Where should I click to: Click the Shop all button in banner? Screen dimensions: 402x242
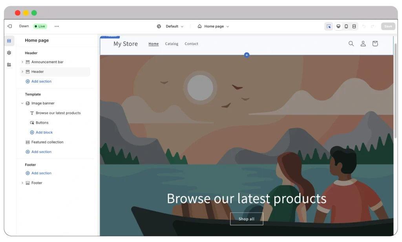[247, 219]
